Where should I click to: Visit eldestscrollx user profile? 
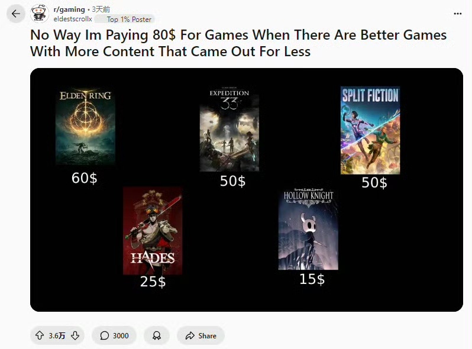pyautogui.click(x=73, y=19)
